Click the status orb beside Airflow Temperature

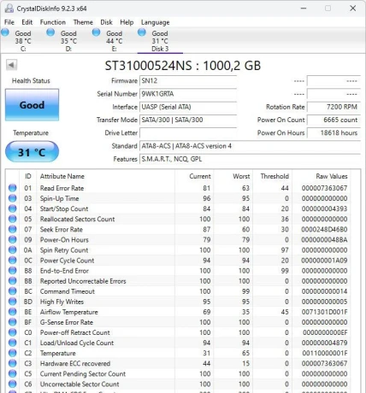tap(13, 312)
